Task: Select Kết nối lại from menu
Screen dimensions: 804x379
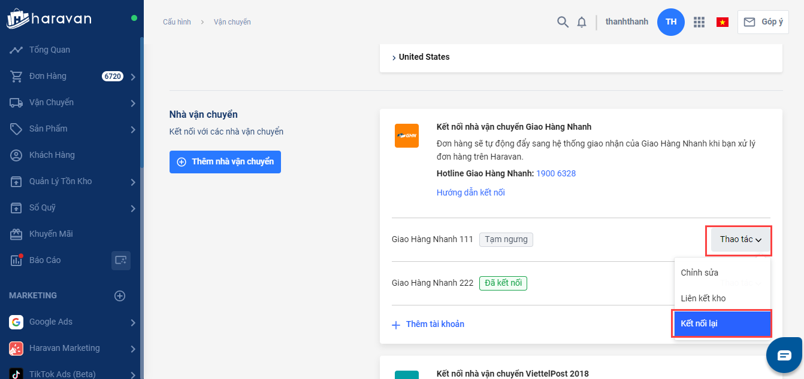Action: 722,323
